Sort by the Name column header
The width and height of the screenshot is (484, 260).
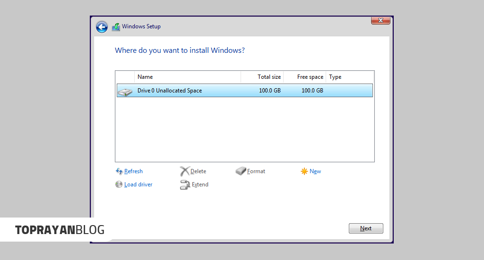coord(187,77)
